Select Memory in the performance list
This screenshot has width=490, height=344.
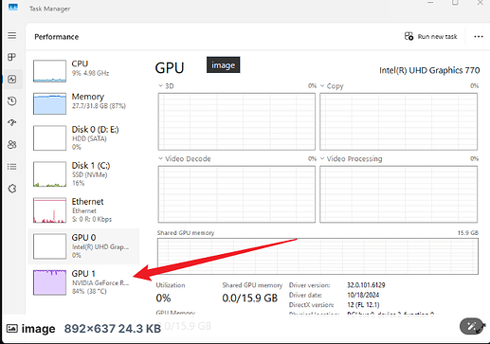tap(83, 103)
